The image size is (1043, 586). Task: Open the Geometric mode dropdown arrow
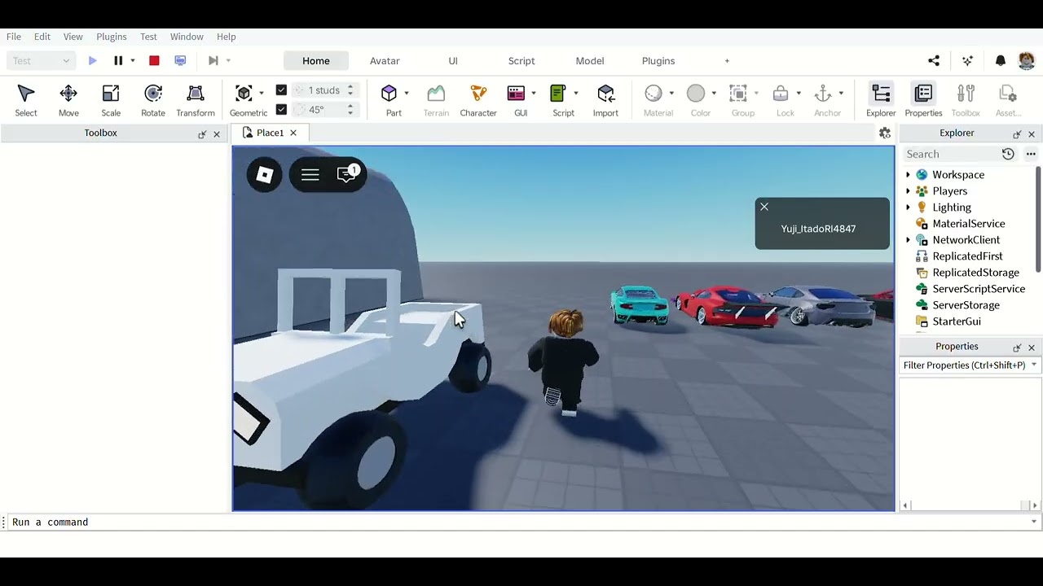[261, 93]
